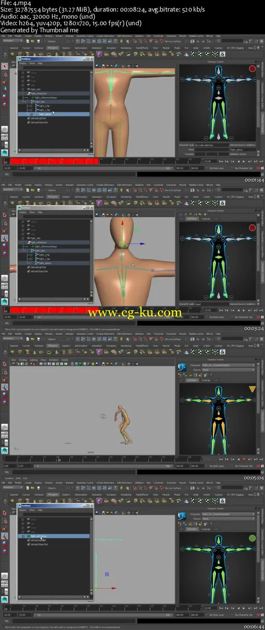Viewport: 265px width, 630px height.
Task: Open the Skeleton menu in the 00:01:44 frame
Action: [140, 36]
